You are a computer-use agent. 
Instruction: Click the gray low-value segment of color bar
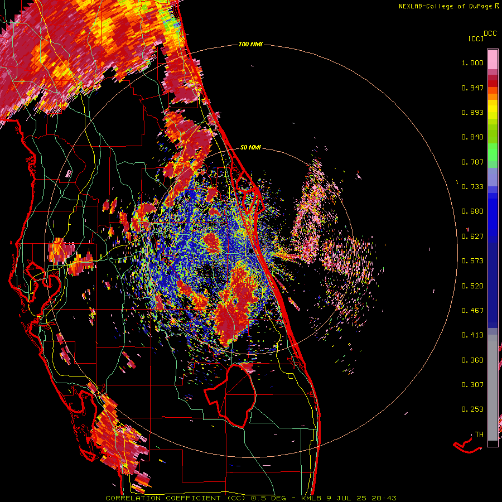(x=493, y=388)
